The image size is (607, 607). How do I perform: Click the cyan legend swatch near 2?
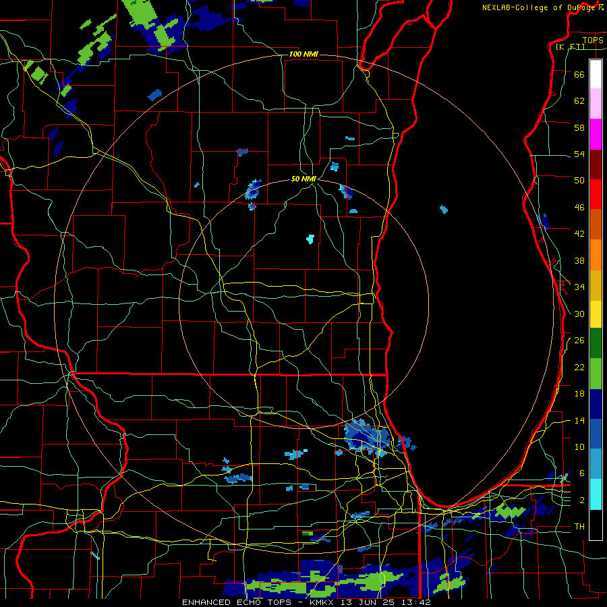coord(596,494)
